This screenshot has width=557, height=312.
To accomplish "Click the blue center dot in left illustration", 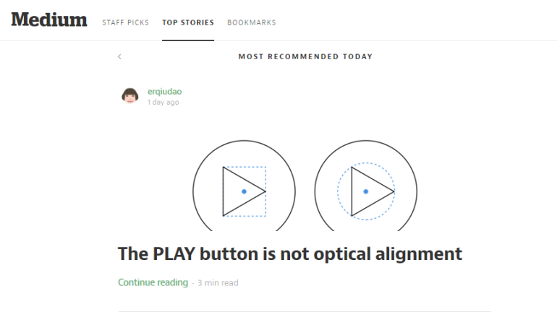I will click(245, 191).
